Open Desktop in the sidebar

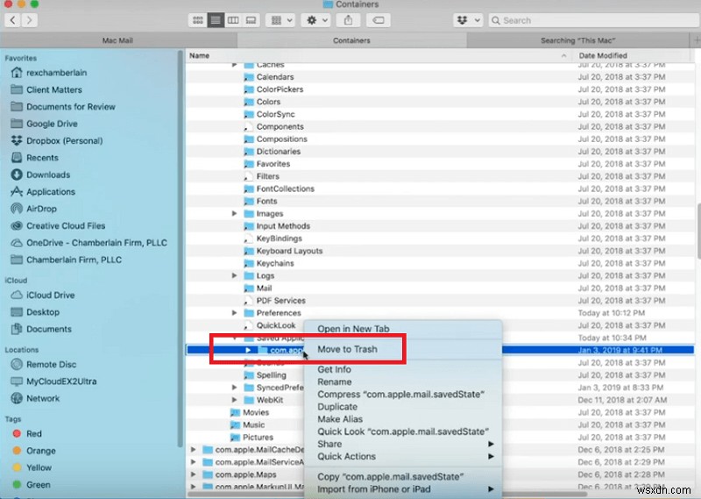(42, 312)
